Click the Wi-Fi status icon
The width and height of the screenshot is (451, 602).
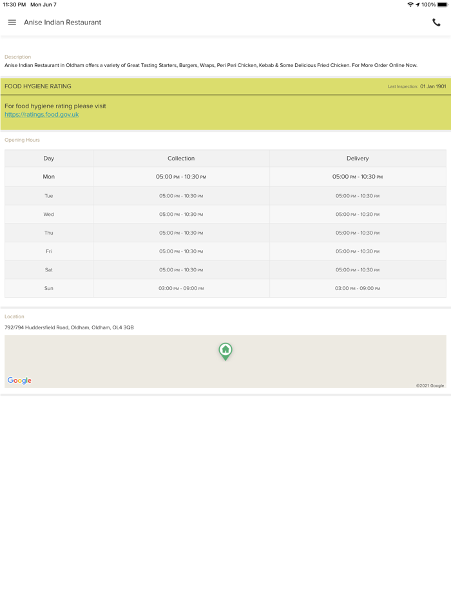pyautogui.click(x=410, y=5)
